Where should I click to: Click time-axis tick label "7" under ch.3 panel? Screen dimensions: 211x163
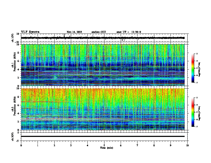click(137, 145)
